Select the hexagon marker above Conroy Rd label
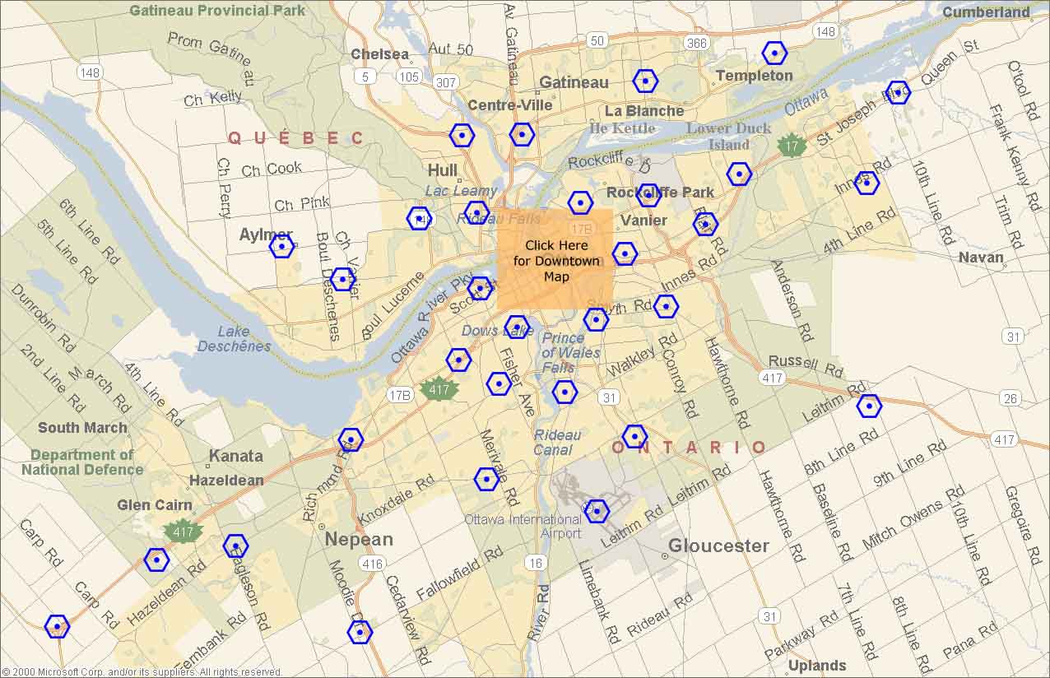This screenshot has width=1050, height=678. [x=666, y=306]
